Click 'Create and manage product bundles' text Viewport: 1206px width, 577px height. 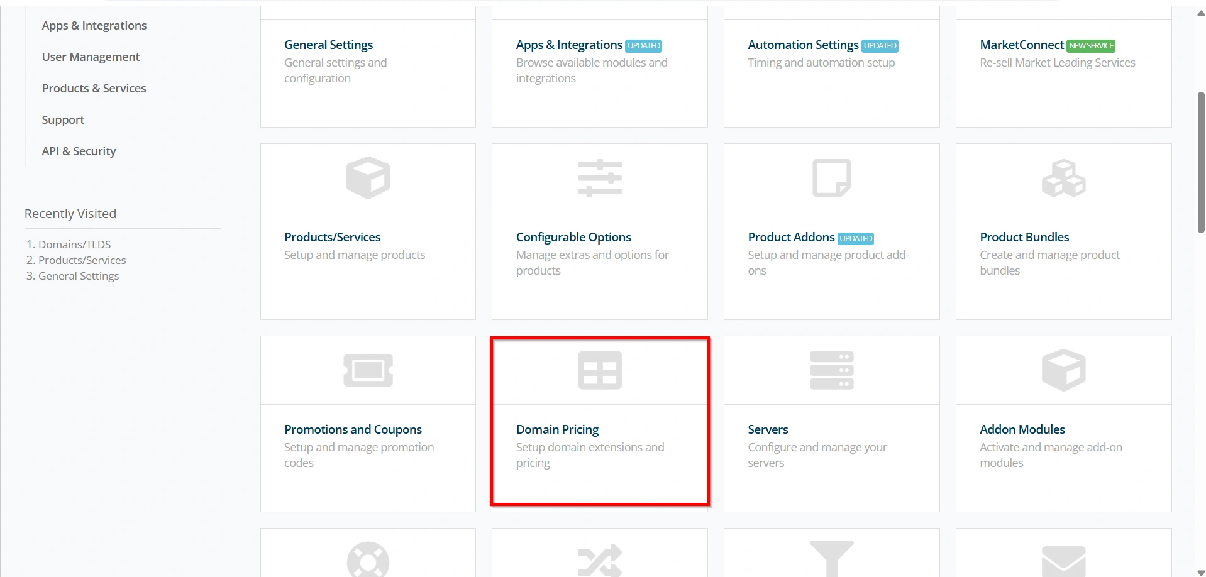pyautogui.click(x=1049, y=263)
